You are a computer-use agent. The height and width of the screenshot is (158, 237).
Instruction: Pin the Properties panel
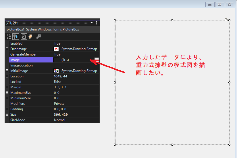click(96, 23)
